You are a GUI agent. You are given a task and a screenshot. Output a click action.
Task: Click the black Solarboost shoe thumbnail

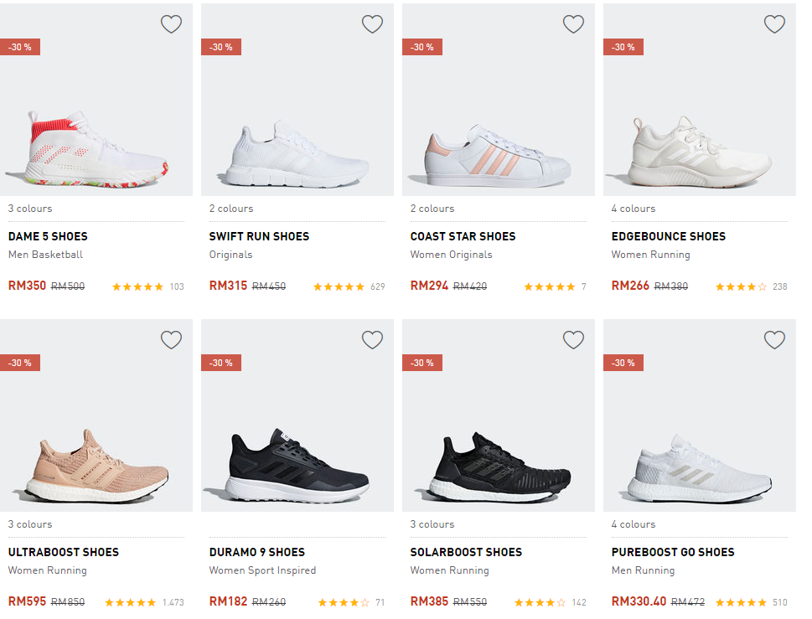(x=499, y=465)
